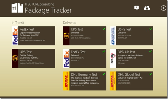
Task: Click green checkmark on delivered FedEx Test
Action: [x=104, y=51]
